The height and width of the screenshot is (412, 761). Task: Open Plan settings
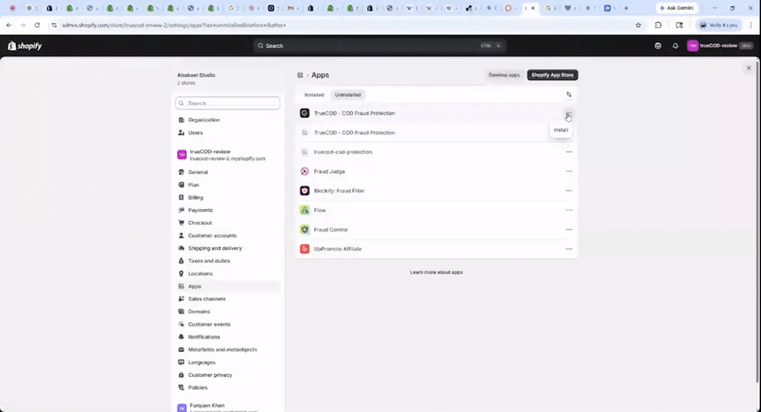pyautogui.click(x=228, y=185)
